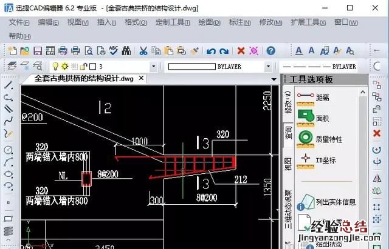
Task: Switch to the 三维动态观察 vertical tab
Action: coord(288,209)
